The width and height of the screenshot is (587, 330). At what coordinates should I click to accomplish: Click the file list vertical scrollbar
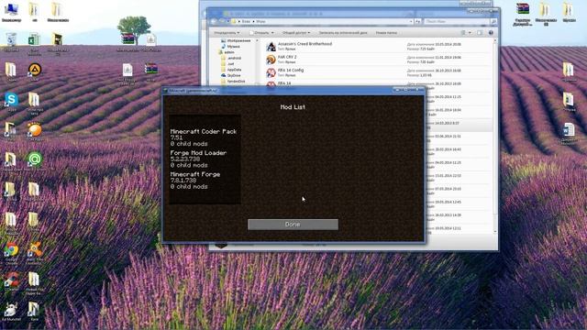coord(495,135)
